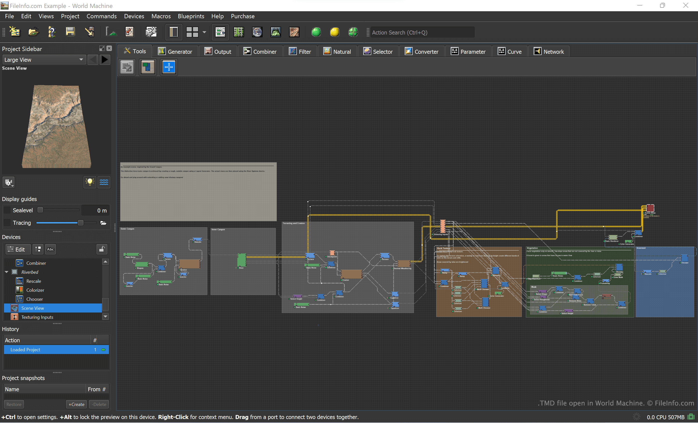Screen dimensions: 698x423
Task: Switch to the Generator tab
Action: click(175, 51)
